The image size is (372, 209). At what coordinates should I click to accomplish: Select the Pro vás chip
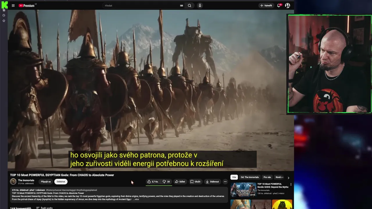(x=267, y=177)
